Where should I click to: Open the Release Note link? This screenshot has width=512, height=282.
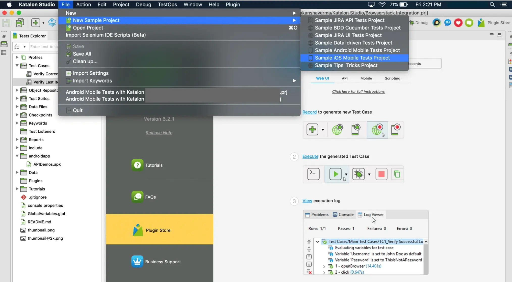(159, 133)
